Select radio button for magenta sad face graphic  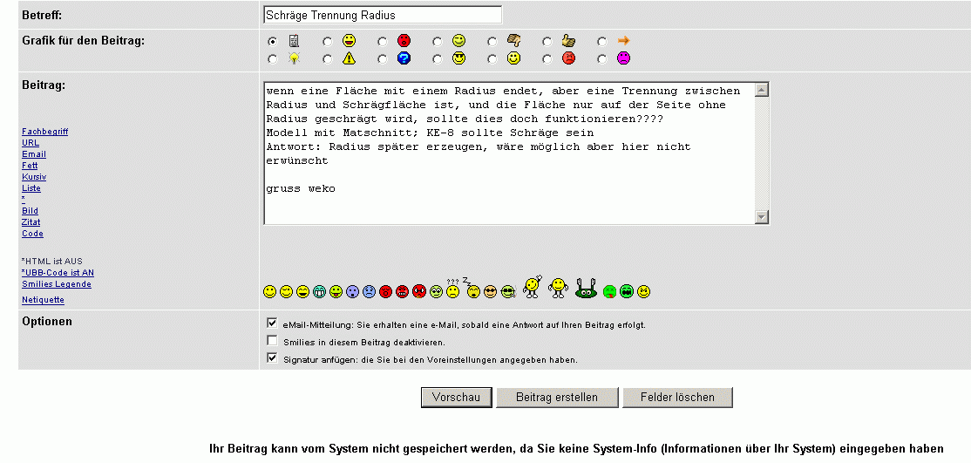602,59
